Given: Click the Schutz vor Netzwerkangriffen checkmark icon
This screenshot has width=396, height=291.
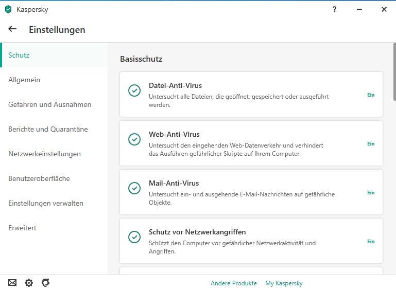Looking at the screenshot, I should click(x=134, y=237).
